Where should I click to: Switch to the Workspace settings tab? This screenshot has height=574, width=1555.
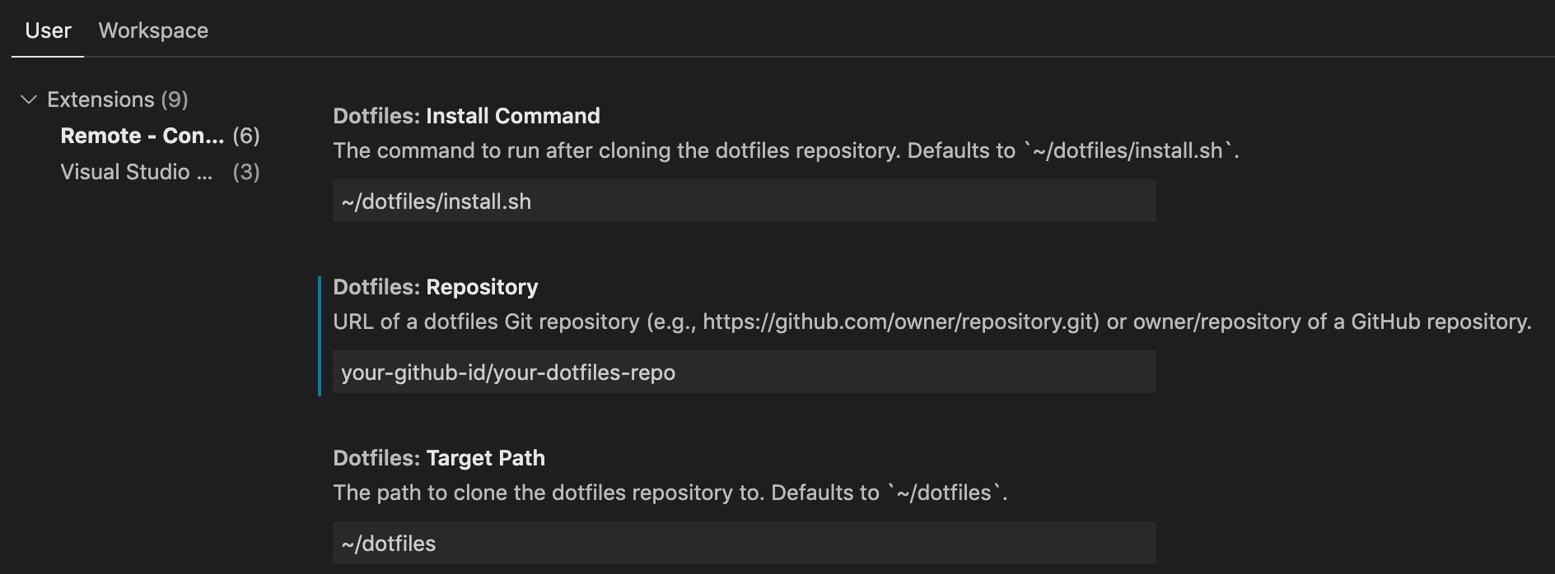point(153,30)
